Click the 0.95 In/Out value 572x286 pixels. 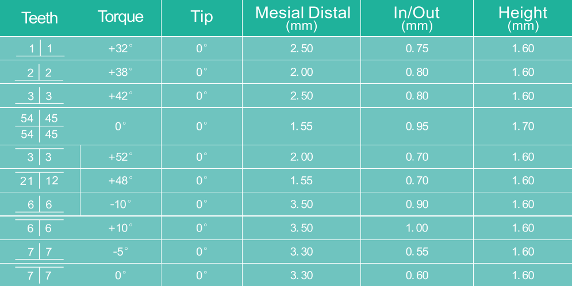417,126
